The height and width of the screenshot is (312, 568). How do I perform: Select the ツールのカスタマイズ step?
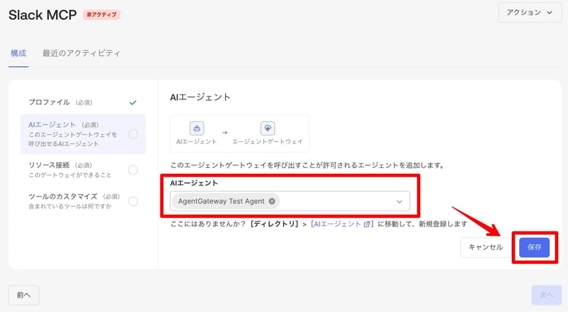[83, 201]
